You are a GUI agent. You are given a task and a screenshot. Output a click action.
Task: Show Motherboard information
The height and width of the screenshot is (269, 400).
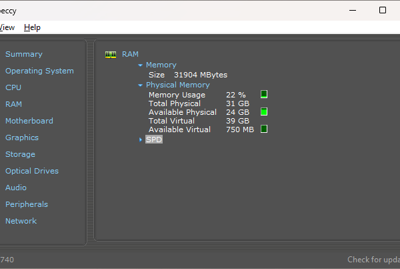point(29,121)
